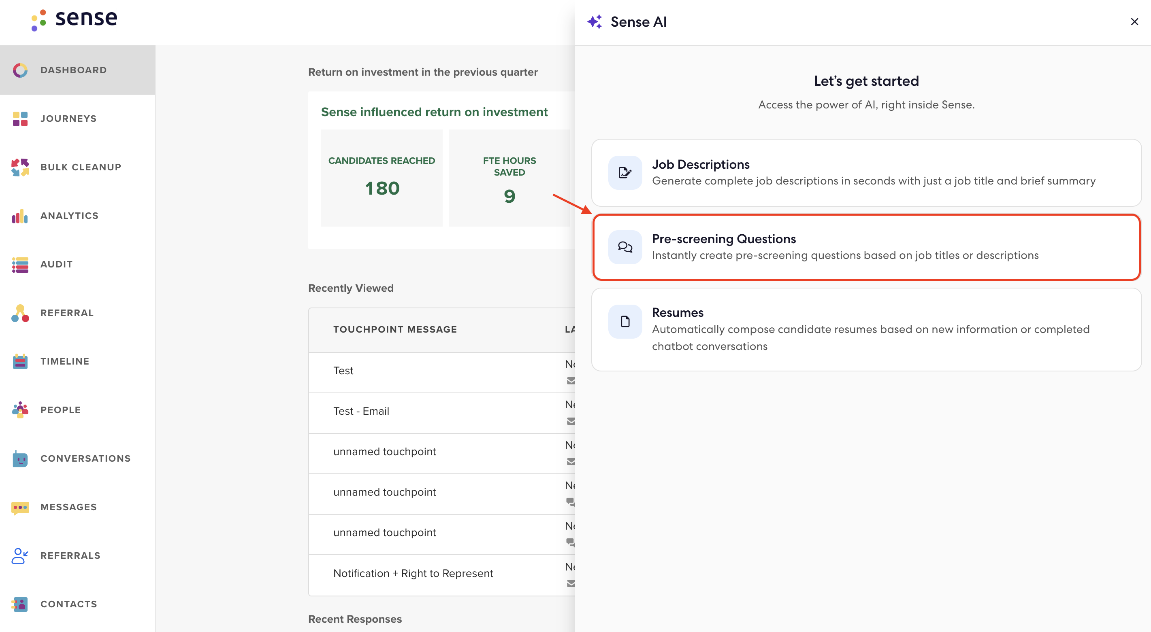Click the Resumes document icon
1151x632 pixels.
(625, 322)
